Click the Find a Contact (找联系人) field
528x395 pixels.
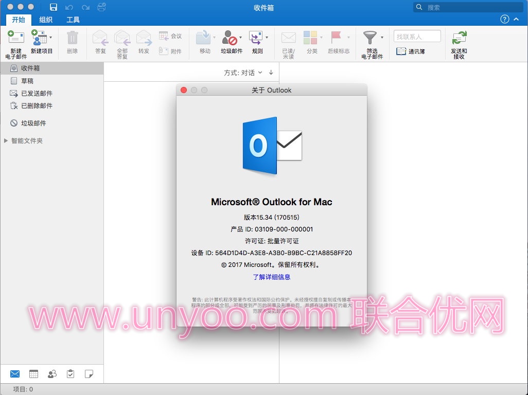(x=417, y=37)
